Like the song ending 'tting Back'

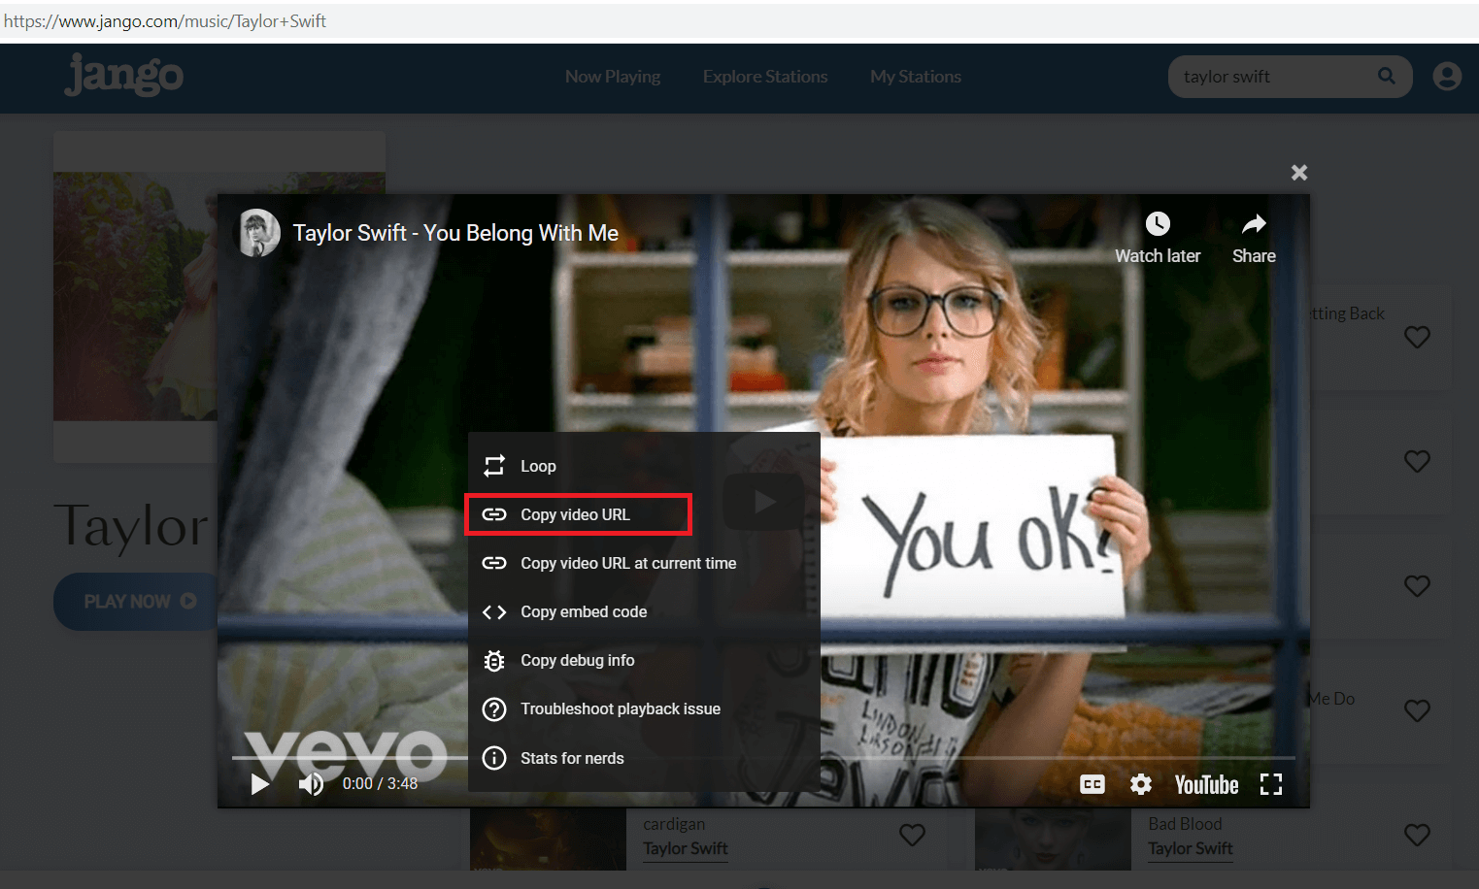(x=1417, y=337)
